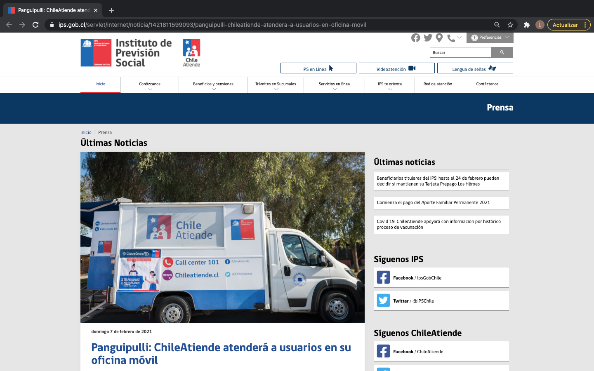594x371 pixels.
Task: Expand the chevron next to the phone icon
Action: click(x=460, y=38)
